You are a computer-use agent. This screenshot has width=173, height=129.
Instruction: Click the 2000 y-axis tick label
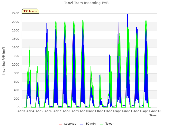(x=16, y=22)
